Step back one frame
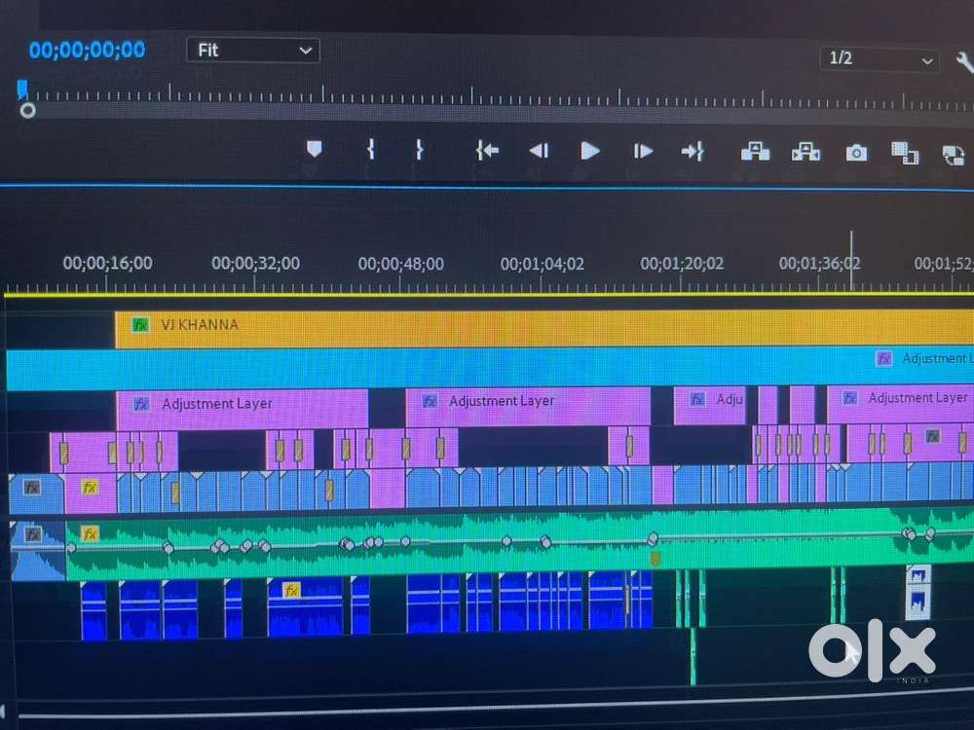 [540, 151]
